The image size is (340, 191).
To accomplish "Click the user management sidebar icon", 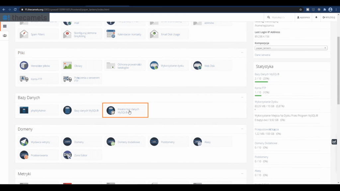I will (x=5, y=35).
